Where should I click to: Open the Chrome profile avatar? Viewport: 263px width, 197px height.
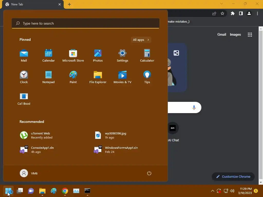[x=249, y=13]
